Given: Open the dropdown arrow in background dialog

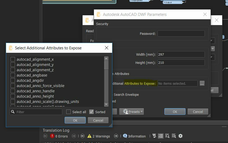Looking at the screenshot, I should click(x=213, y=49).
